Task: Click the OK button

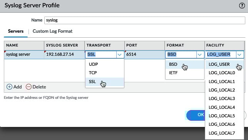Action: click(196, 115)
